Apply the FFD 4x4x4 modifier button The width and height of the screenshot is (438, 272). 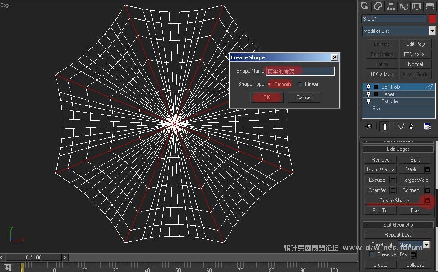(x=415, y=54)
